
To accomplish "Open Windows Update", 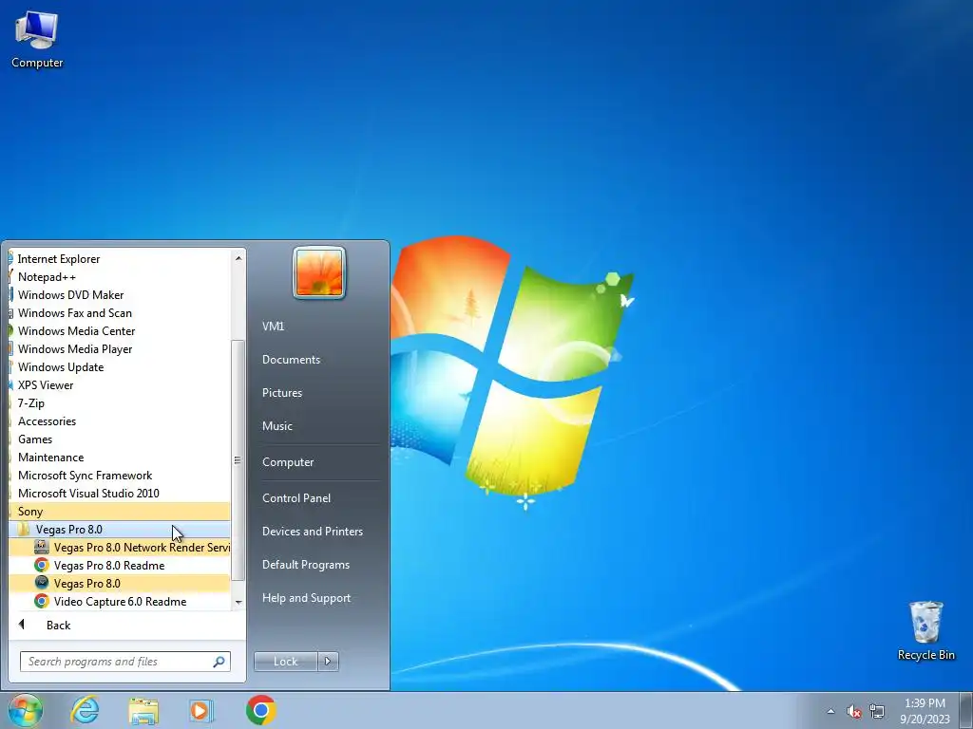I will pos(119,367).
